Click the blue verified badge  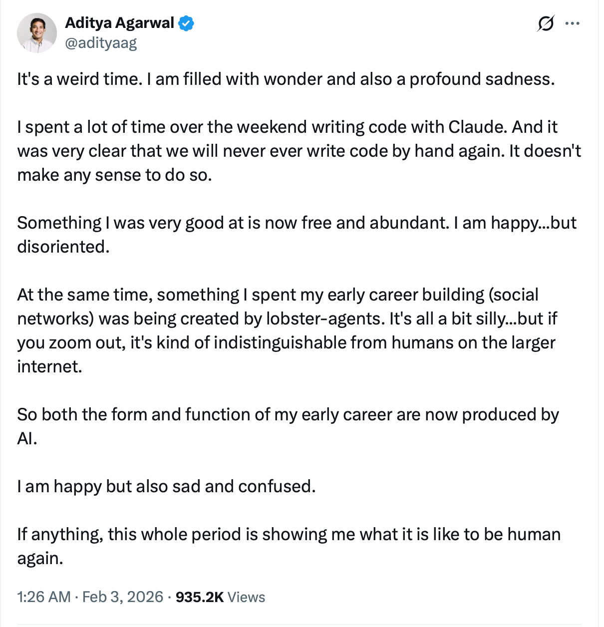click(186, 23)
